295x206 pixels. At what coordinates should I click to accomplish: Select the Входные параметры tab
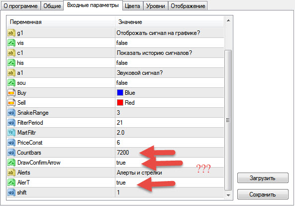[93, 5]
